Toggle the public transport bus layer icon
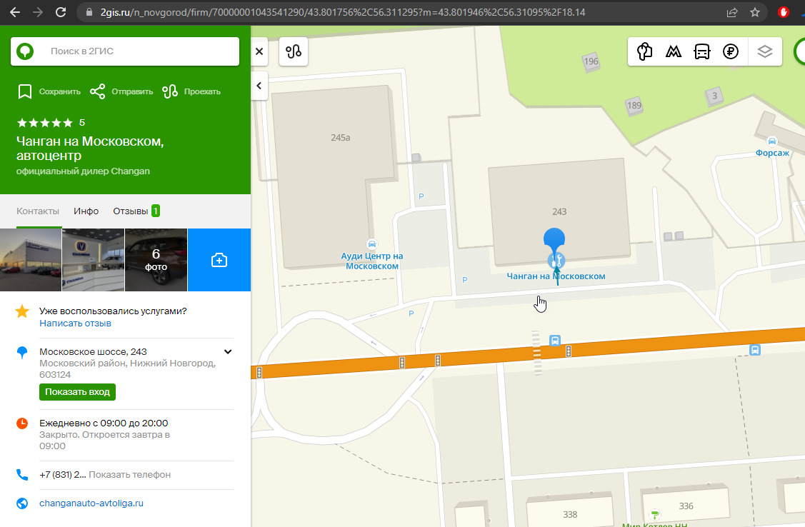805x527 pixels. point(702,51)
